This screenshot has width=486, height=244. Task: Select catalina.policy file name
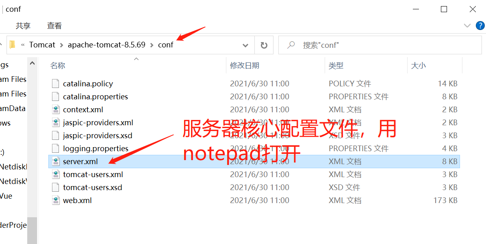(88, 84)
